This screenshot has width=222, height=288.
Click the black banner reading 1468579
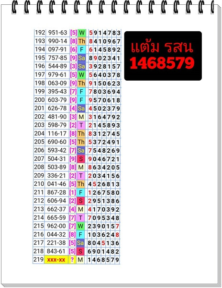pyautogui.click(x=163, y=56)
